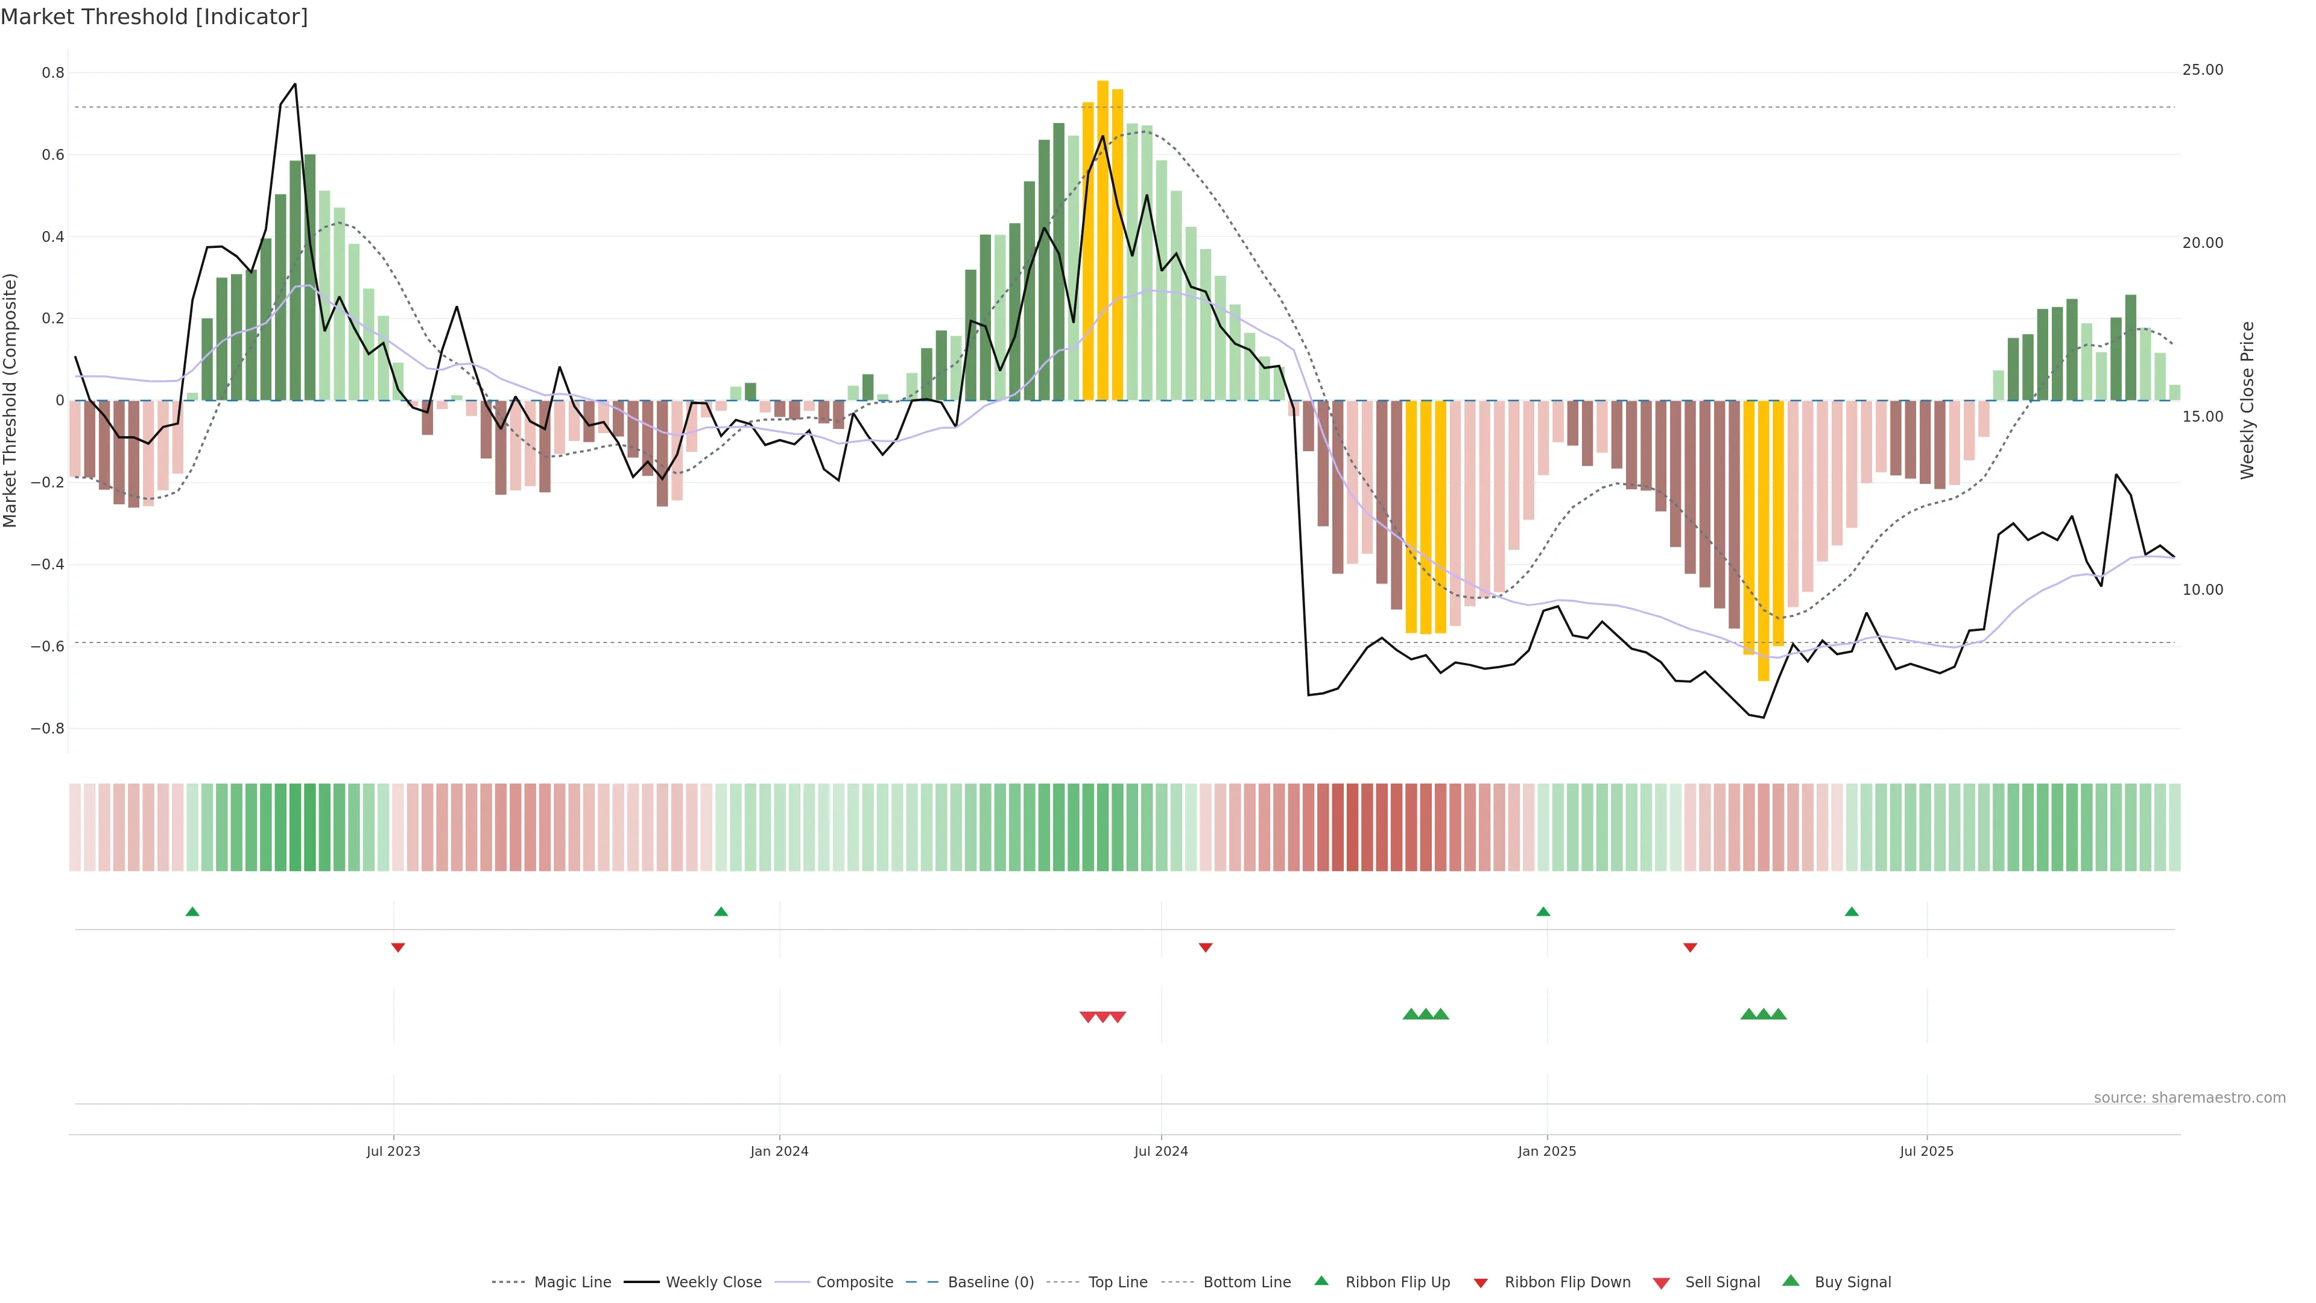
Task: Click the Sell Signal legend triangle icon
Action: (1662, 1283)
